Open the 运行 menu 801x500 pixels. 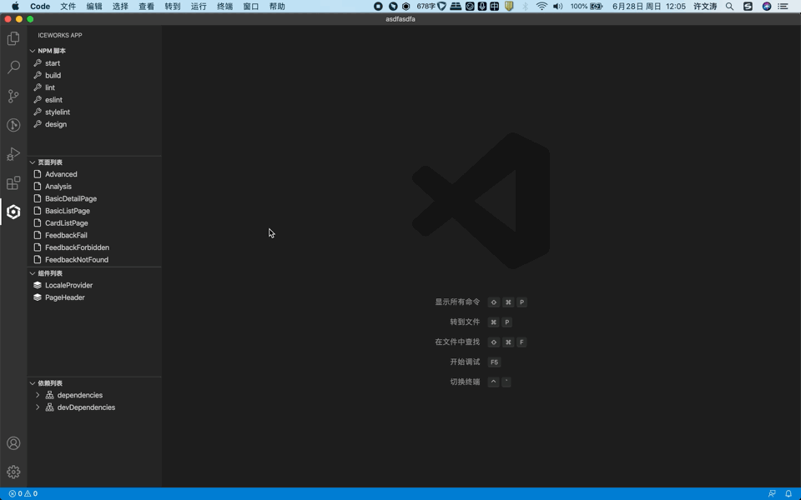click(x=199, y=7)
